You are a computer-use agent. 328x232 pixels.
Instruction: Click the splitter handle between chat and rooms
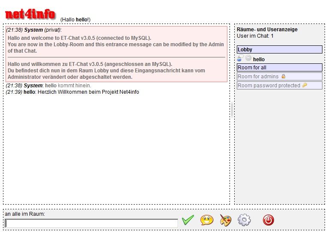tap(232, 110)
